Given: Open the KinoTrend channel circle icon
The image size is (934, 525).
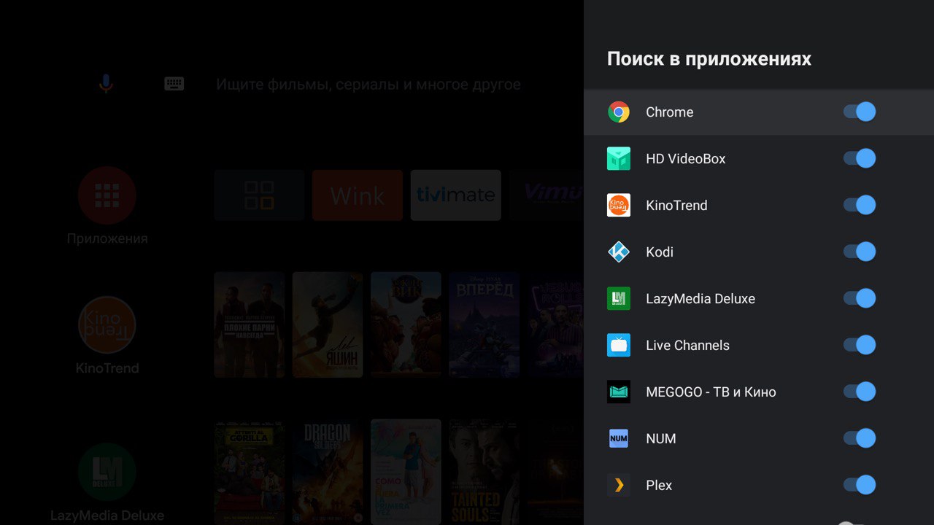Looking at the screenshot, I should click(x=107, y=325).
